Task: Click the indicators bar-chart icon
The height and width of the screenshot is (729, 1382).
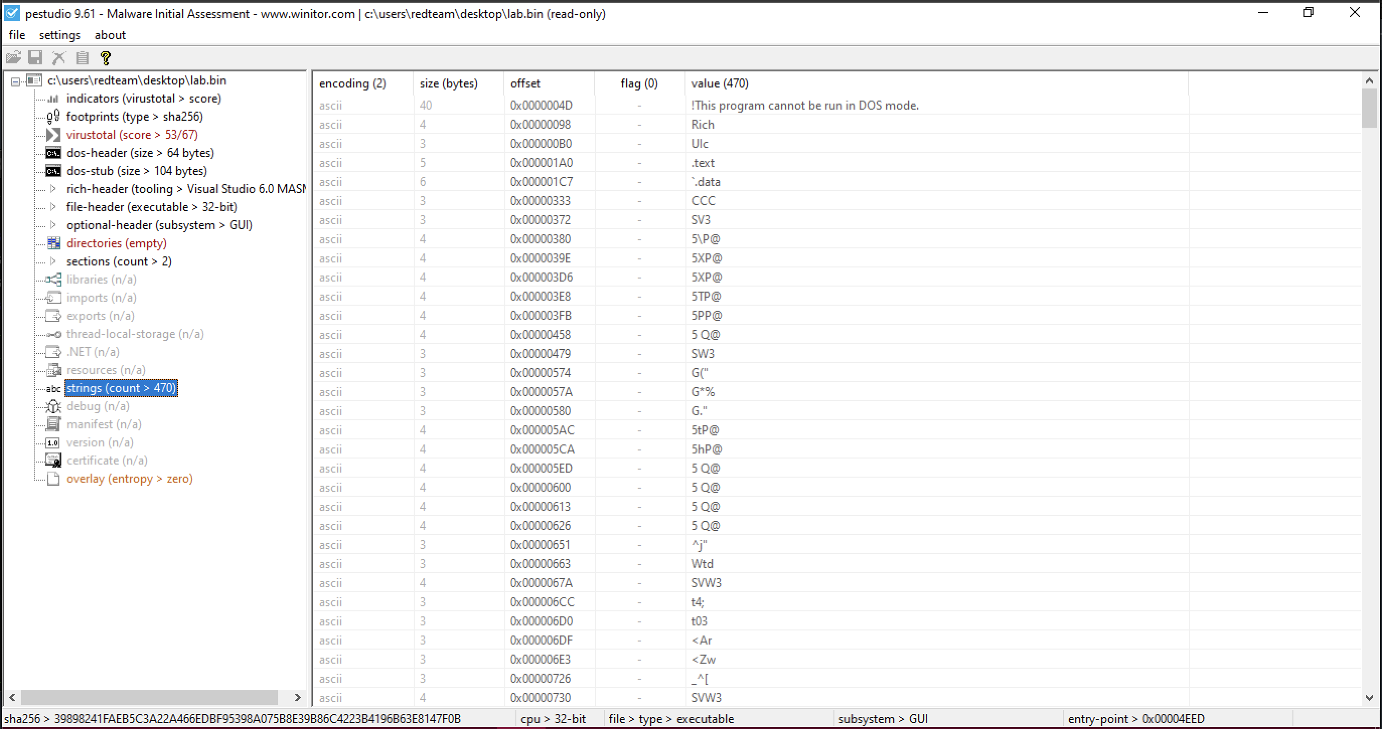Action: [x=52, y=99]
